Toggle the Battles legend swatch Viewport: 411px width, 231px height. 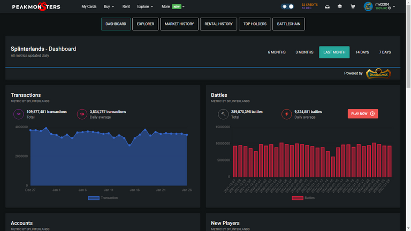click(x=298, y=198)
